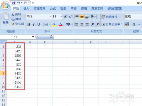Increase the cell indent

pyautogui.click(x=97, y=24)
